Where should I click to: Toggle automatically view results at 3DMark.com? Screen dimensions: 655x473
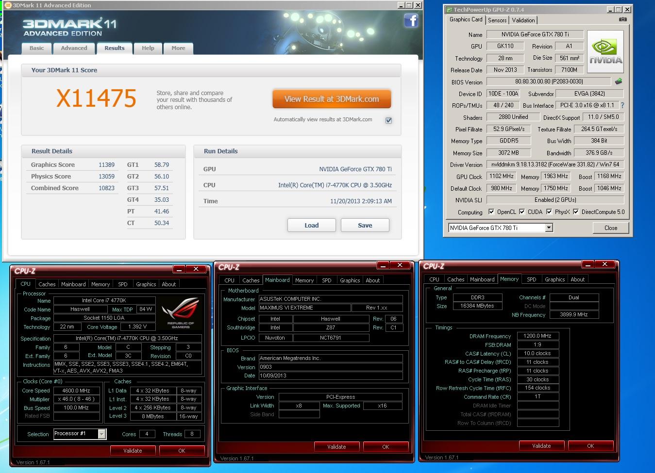tap(388, 120)
